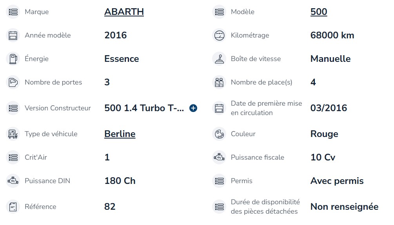Expand the truncated Version Constructeur value
Screen dimensions: 394x225
pyautogui.click(x=193, y=108)
